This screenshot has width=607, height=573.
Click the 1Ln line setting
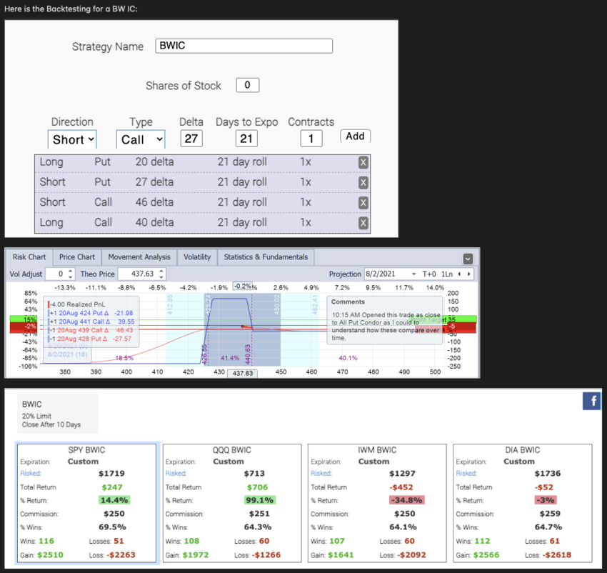tap(447, 274)
